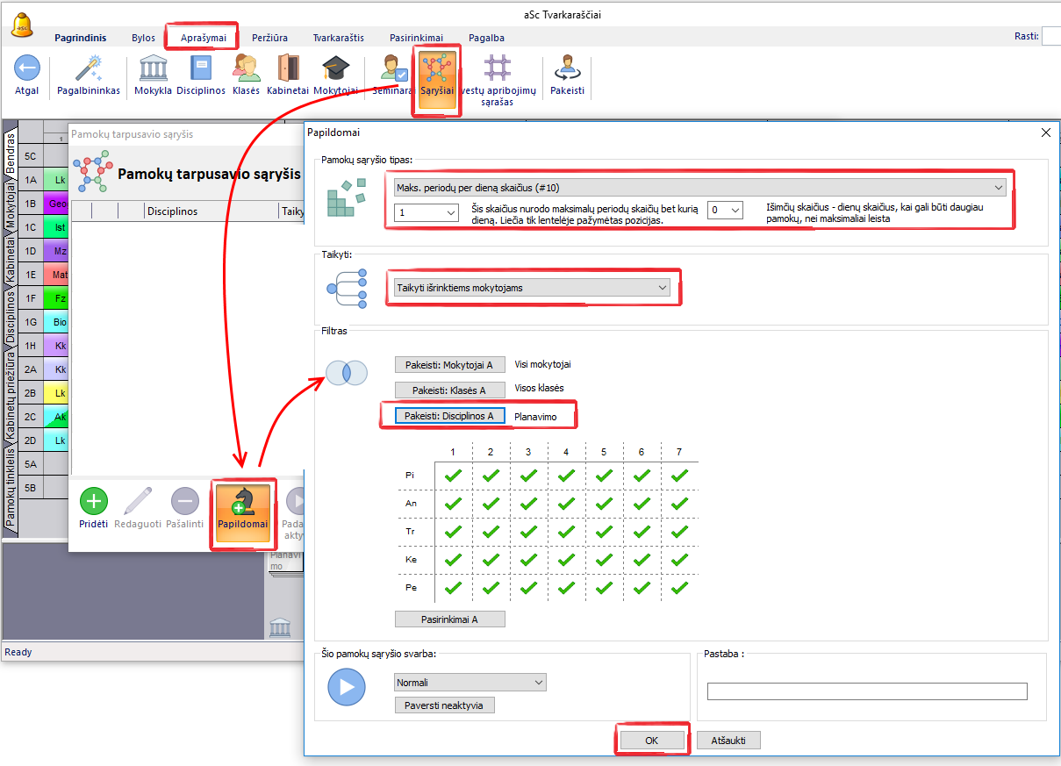This screenshot has height=766, width=1061.
Task: Click the Pridėti green plus button
Action: [x=94, y=502]
